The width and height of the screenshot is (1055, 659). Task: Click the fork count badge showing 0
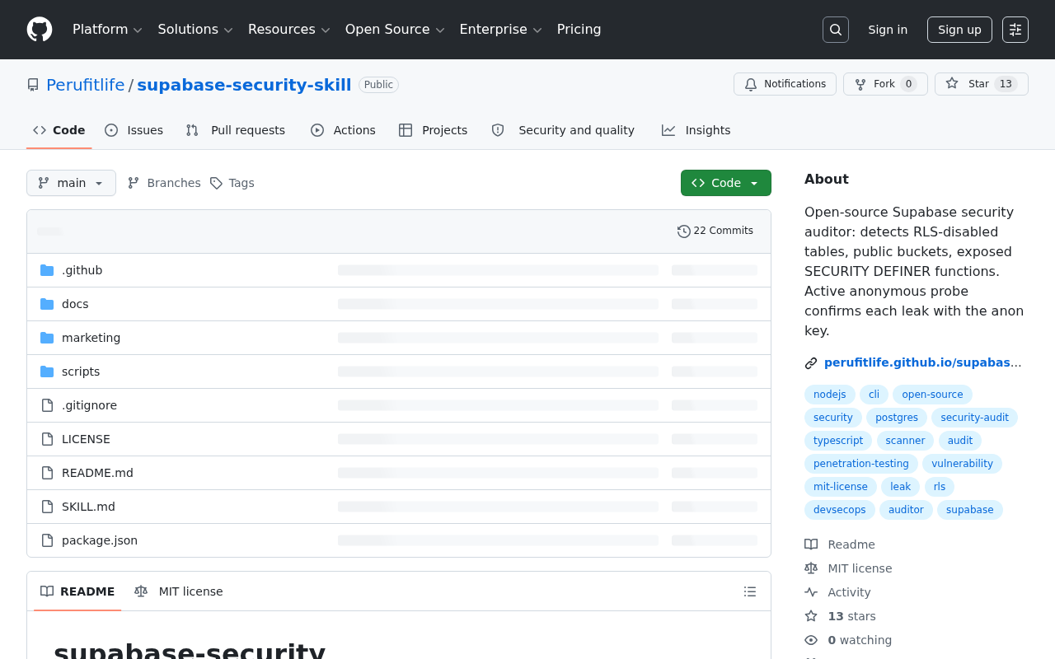908,84
